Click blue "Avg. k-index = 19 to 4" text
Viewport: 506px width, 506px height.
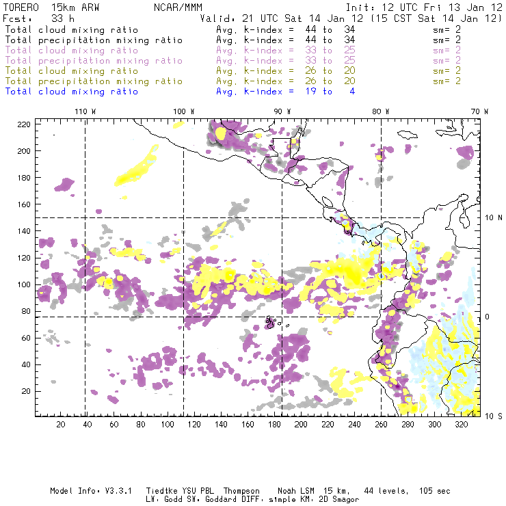[x=286, y=92]
